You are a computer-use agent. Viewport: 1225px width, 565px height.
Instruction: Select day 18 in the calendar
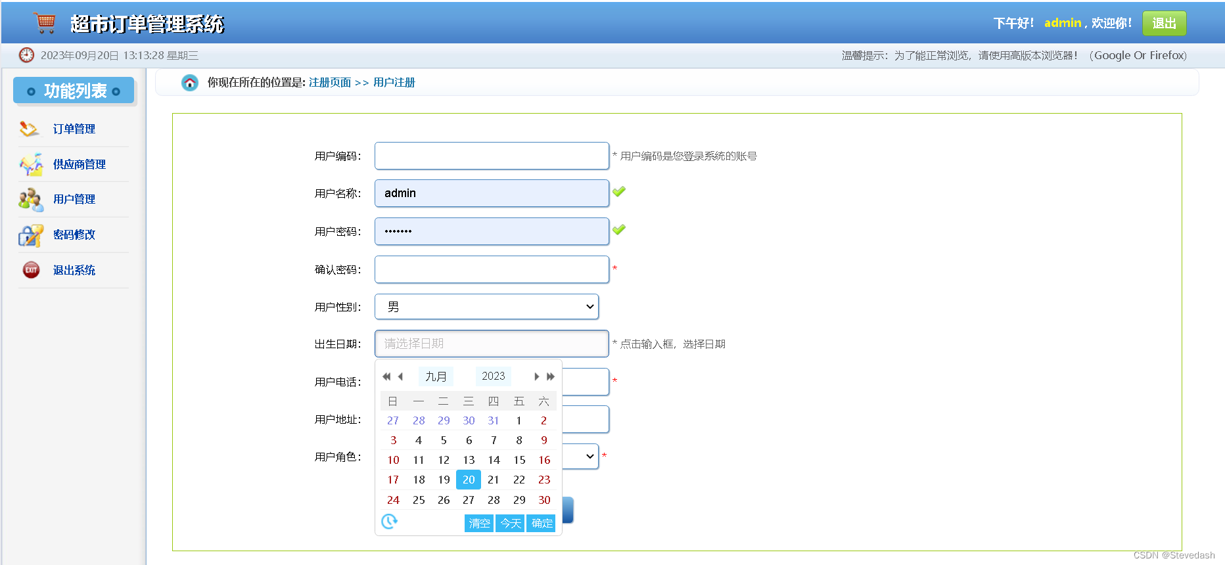tap(419, 480)
